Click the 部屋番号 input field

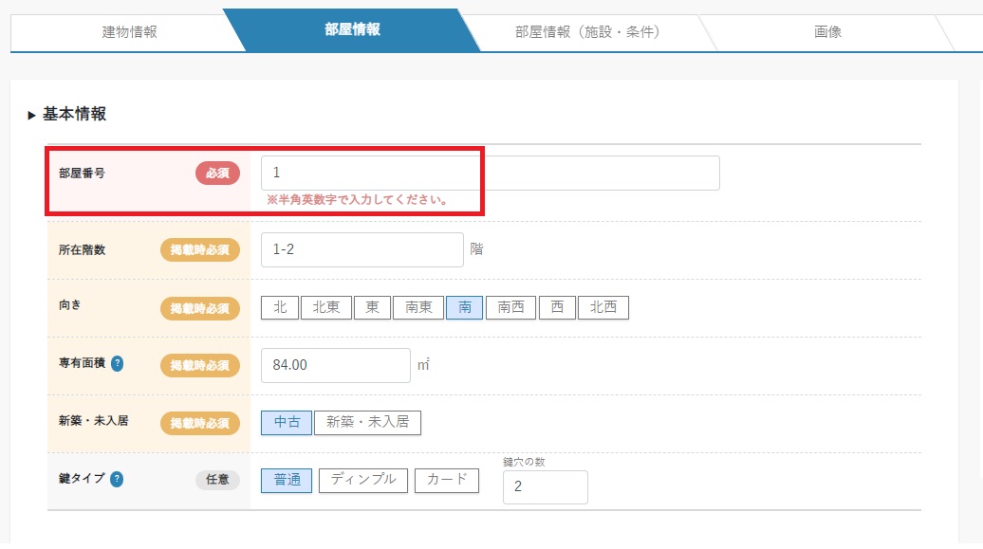pyautogui.click(x=491, y=173)
